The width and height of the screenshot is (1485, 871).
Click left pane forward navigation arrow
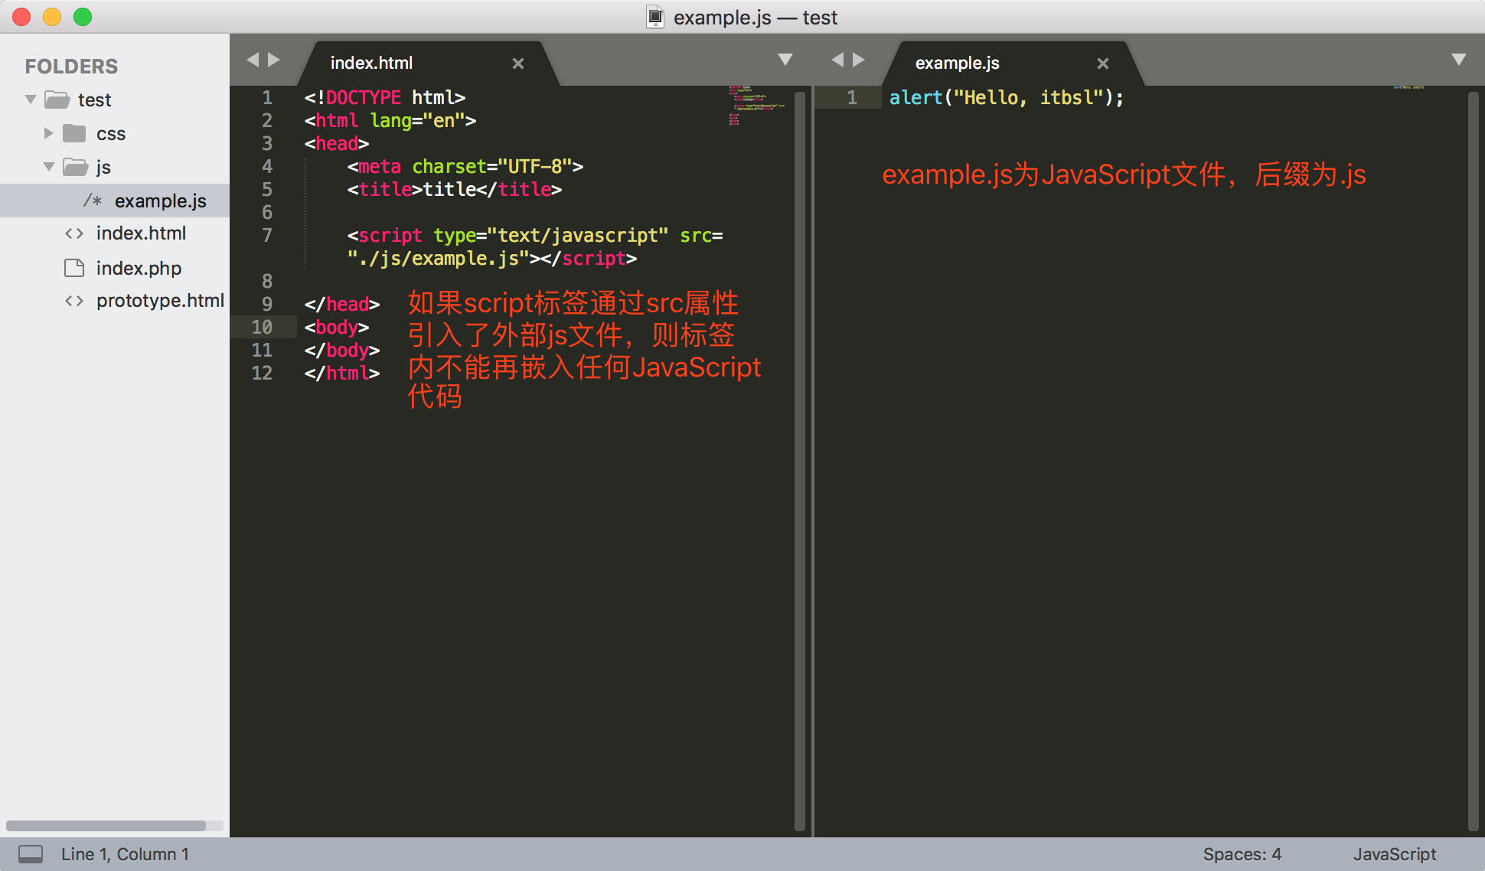pos(274,60)
